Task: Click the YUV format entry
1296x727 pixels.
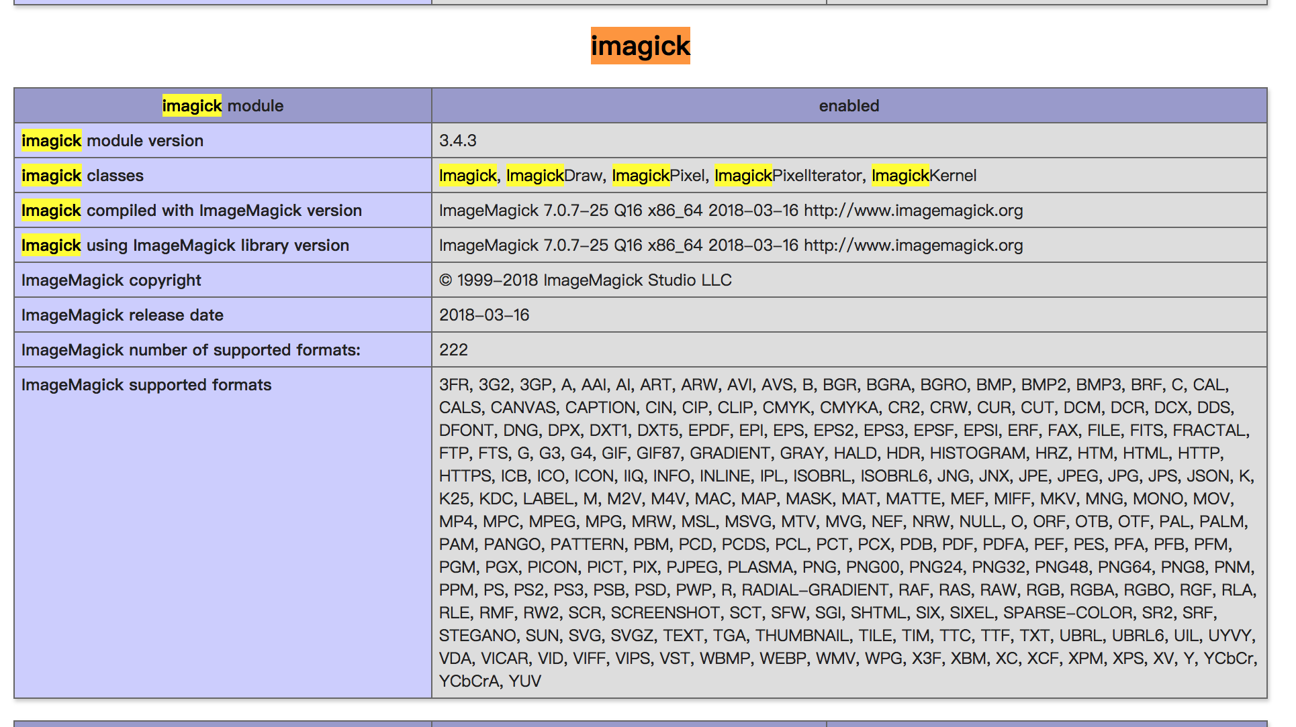Action: pos(525,681)
